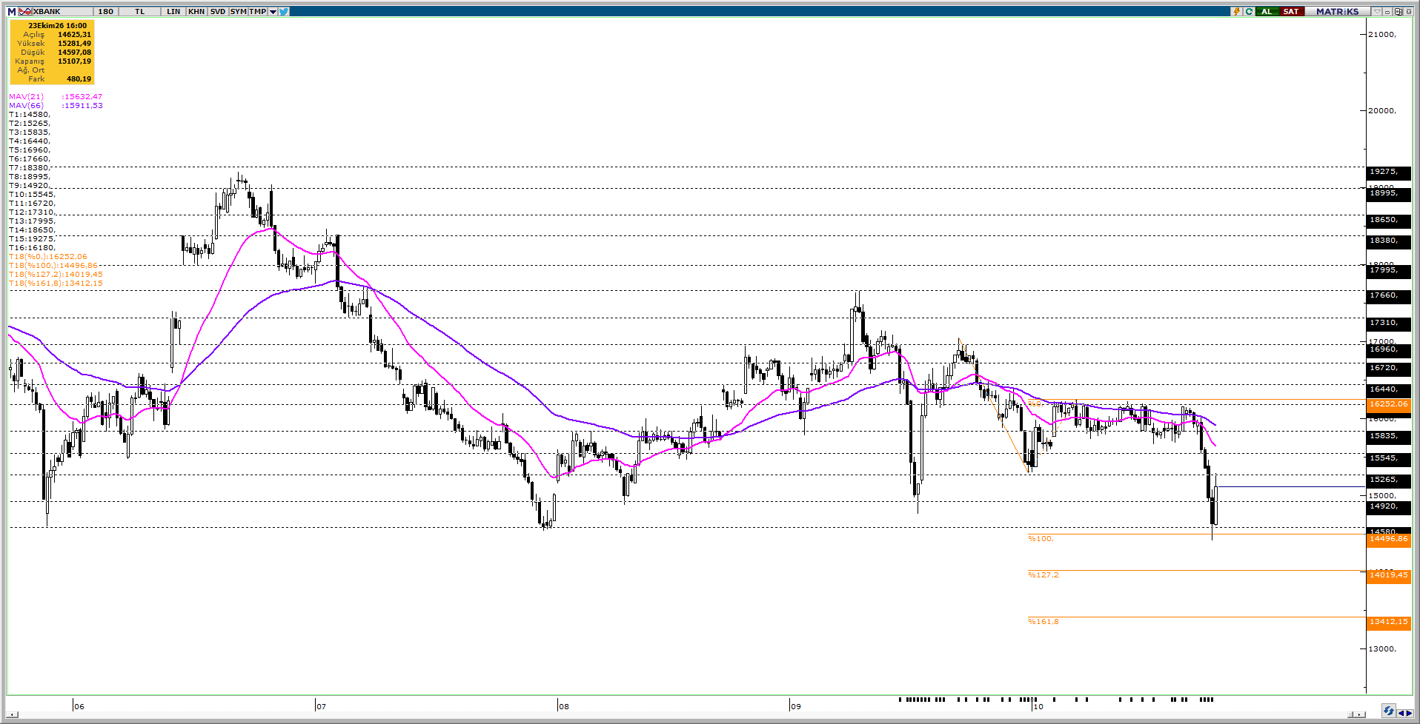This screenshot has height=724, width=1420.
Task: Click the Twitter bird icon
Action: point(284,12)
